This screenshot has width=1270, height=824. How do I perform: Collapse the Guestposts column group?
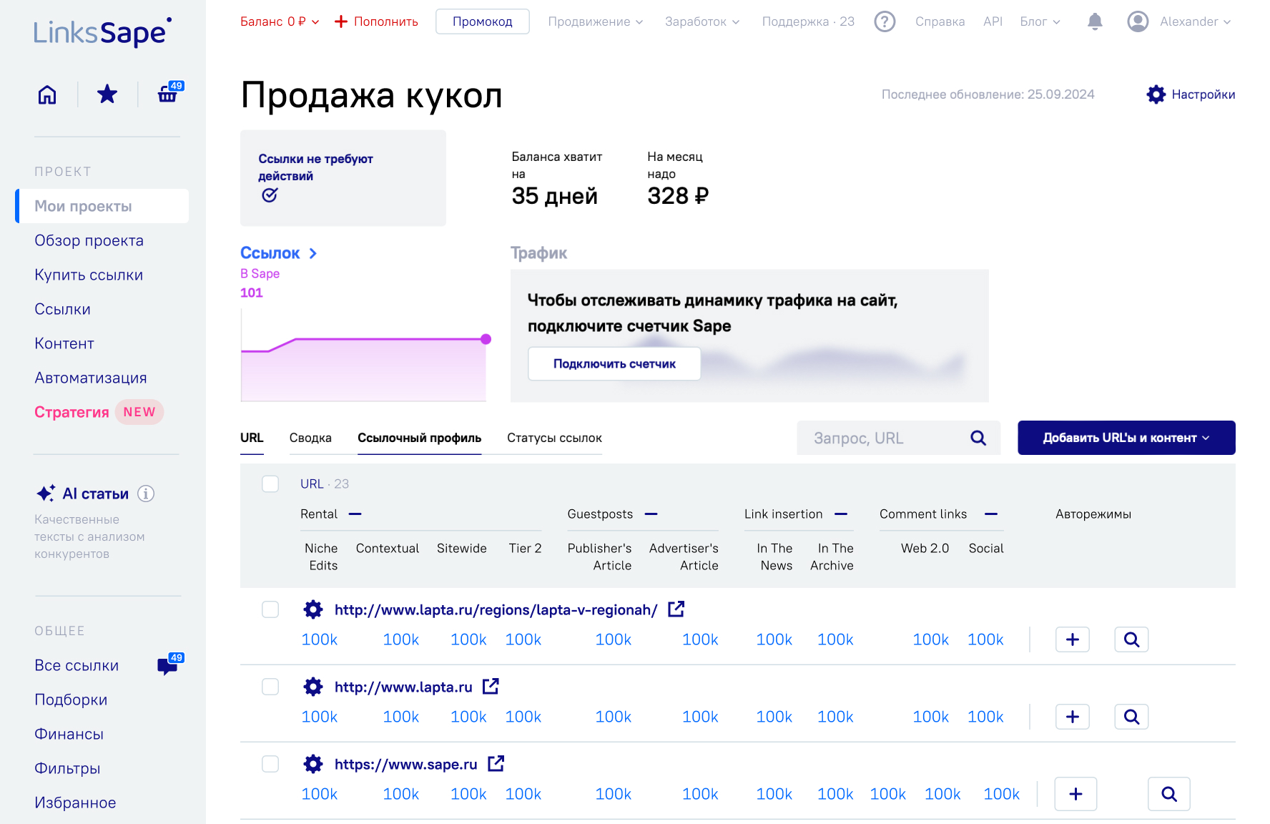coord(651,514)
